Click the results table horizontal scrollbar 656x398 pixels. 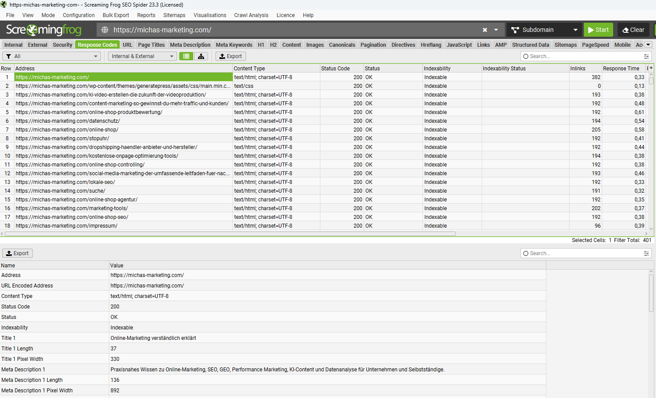point(230,234)
